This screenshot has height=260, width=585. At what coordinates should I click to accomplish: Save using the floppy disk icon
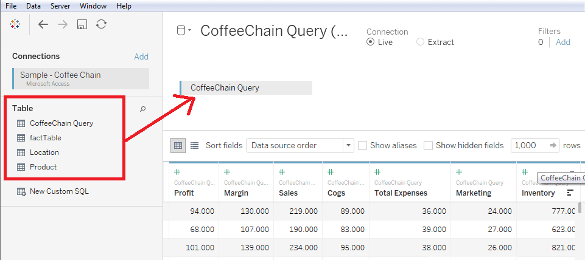[x=82, y=24]
